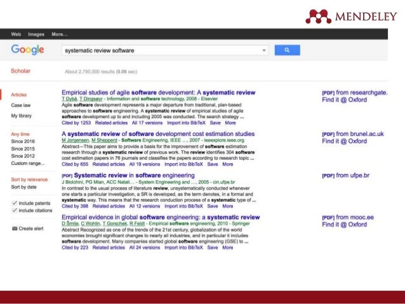Screen dimensions: 405x304
Task: Filter results Since 2012
Action: [x=23, y=155]
